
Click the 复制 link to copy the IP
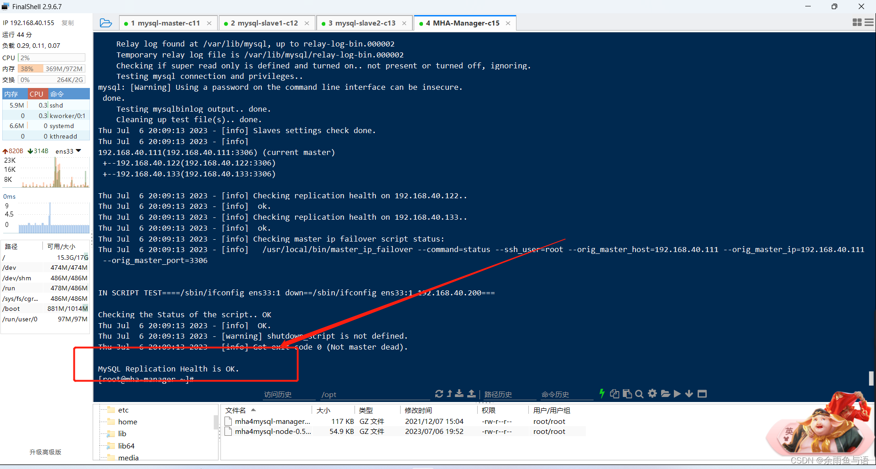pos(68,22)
